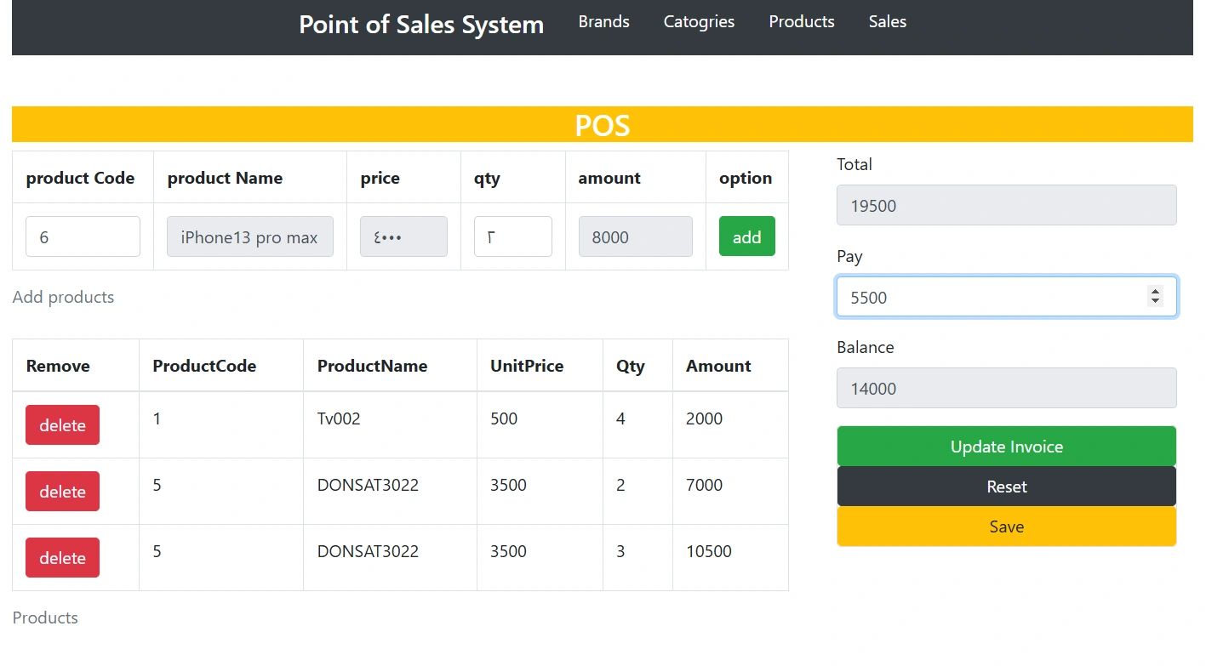Select the product Name field showing iPhone13
This screenshot has height=666, width=1206.
click(249, 236)
